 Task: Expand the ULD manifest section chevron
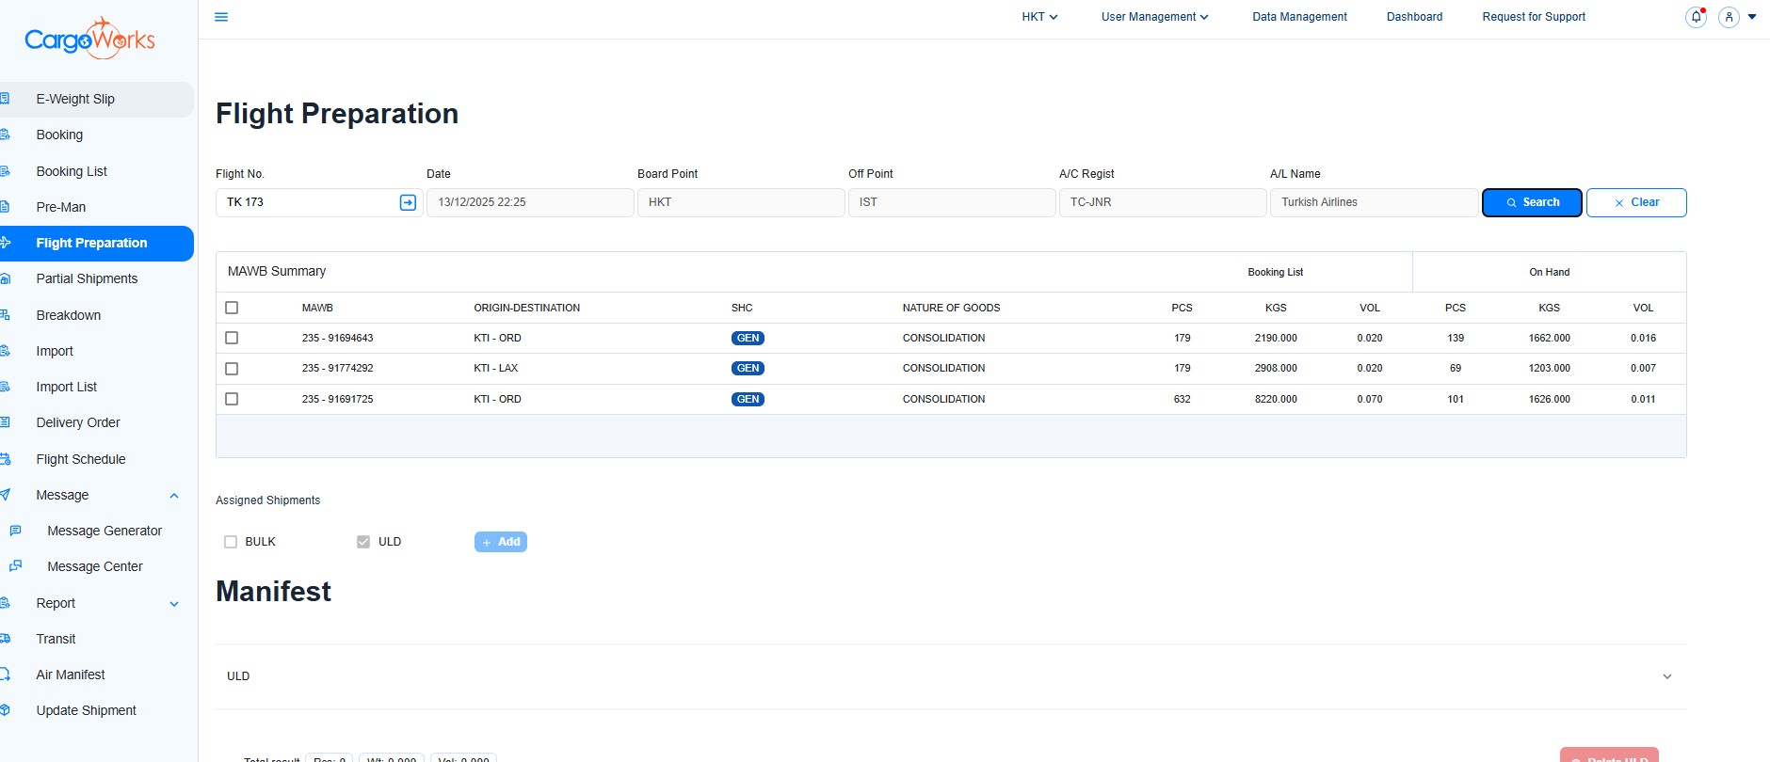point(1666,676)
